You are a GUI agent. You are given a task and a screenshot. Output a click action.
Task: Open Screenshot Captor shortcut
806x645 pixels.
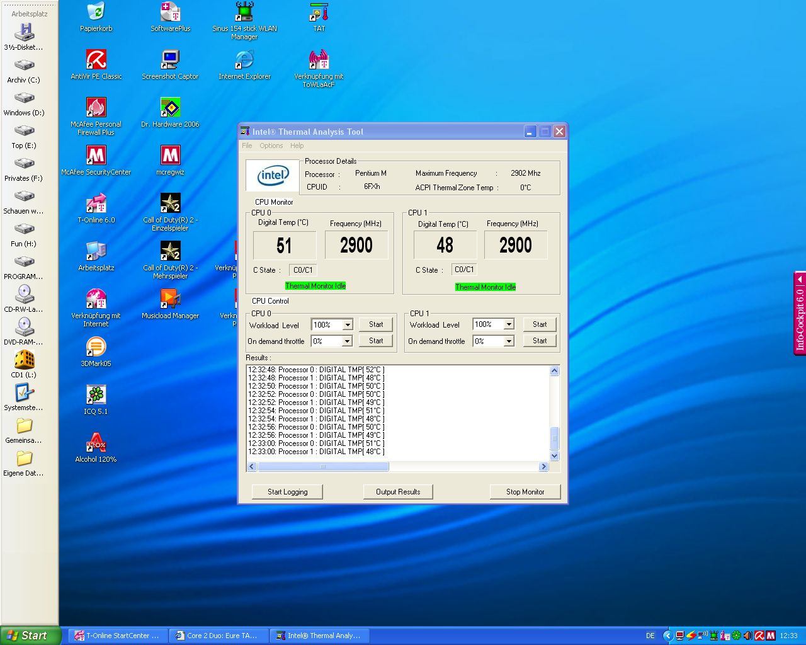[170, 65]
